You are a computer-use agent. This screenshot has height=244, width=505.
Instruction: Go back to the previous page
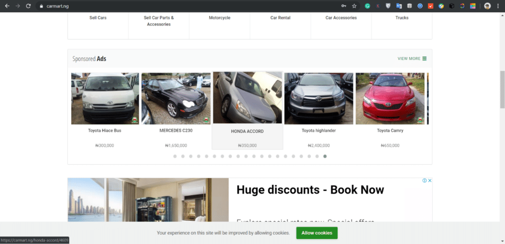7,6
